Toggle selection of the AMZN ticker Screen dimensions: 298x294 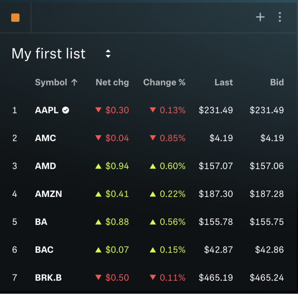tap(48, 194)
